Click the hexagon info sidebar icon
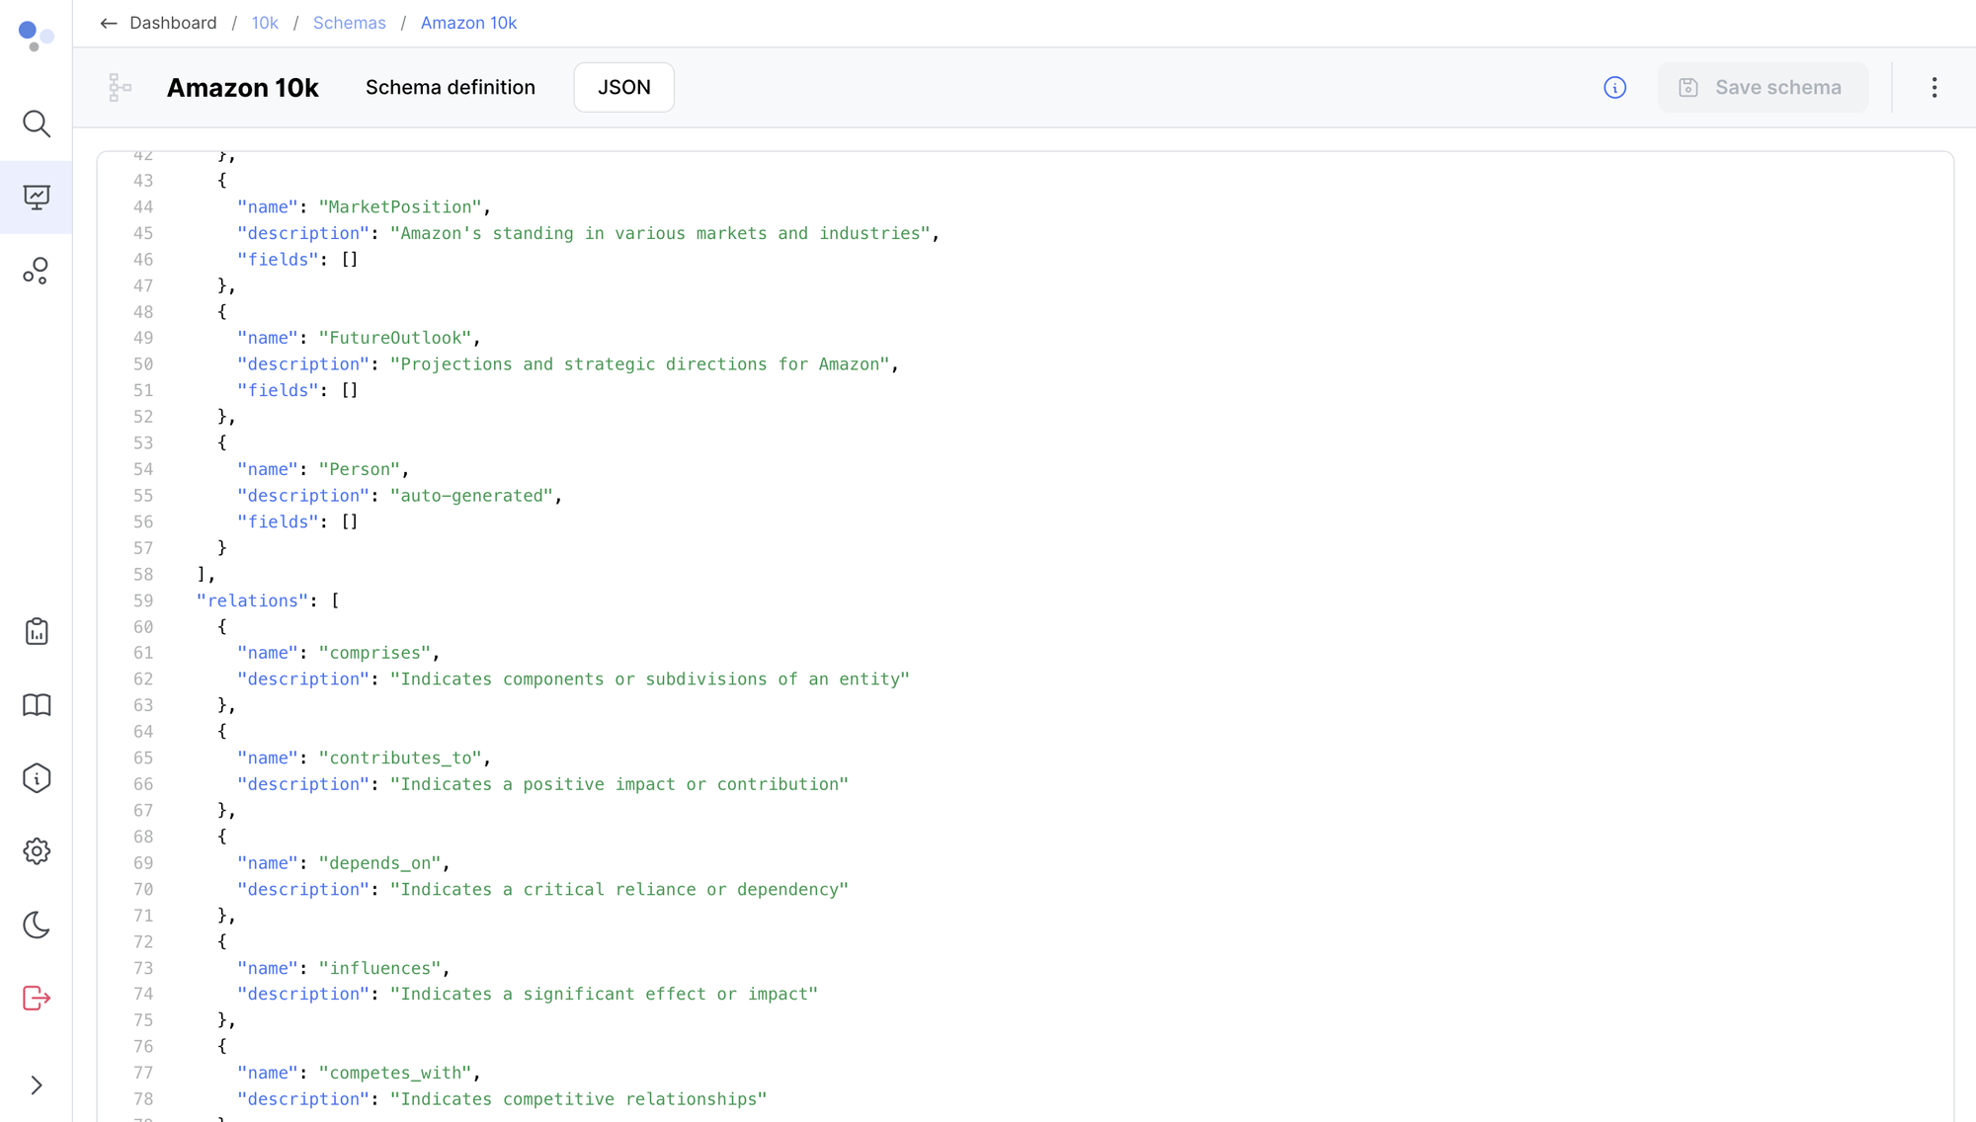This screenshot has width=1976, height=1122. (37, 778)
